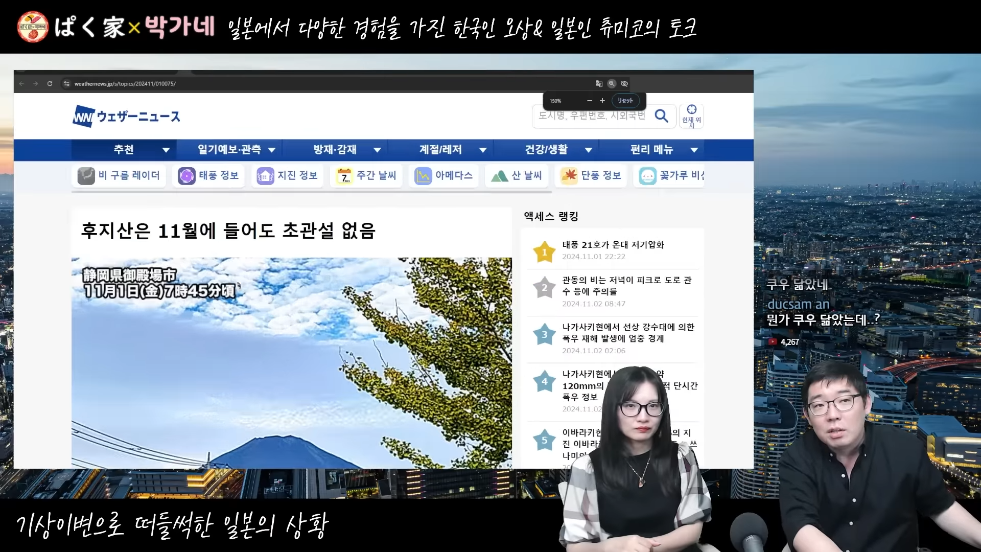
Task: Click the autumn leaves maple icon
Action: point(569,176)
